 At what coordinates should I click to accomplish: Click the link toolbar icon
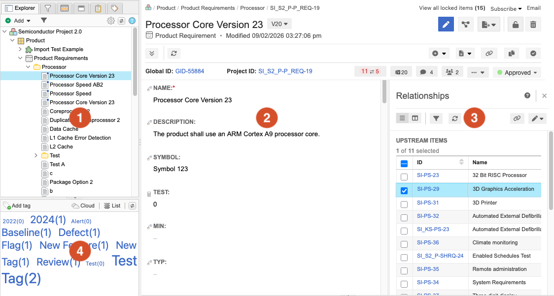(x=489, y=53)
